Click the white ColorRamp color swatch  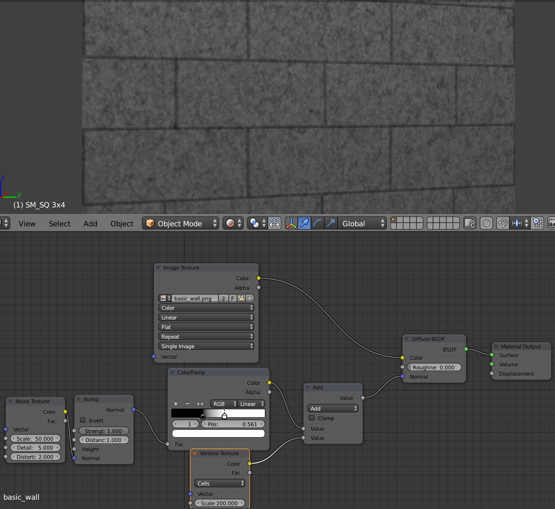click(x=218, y=433)
